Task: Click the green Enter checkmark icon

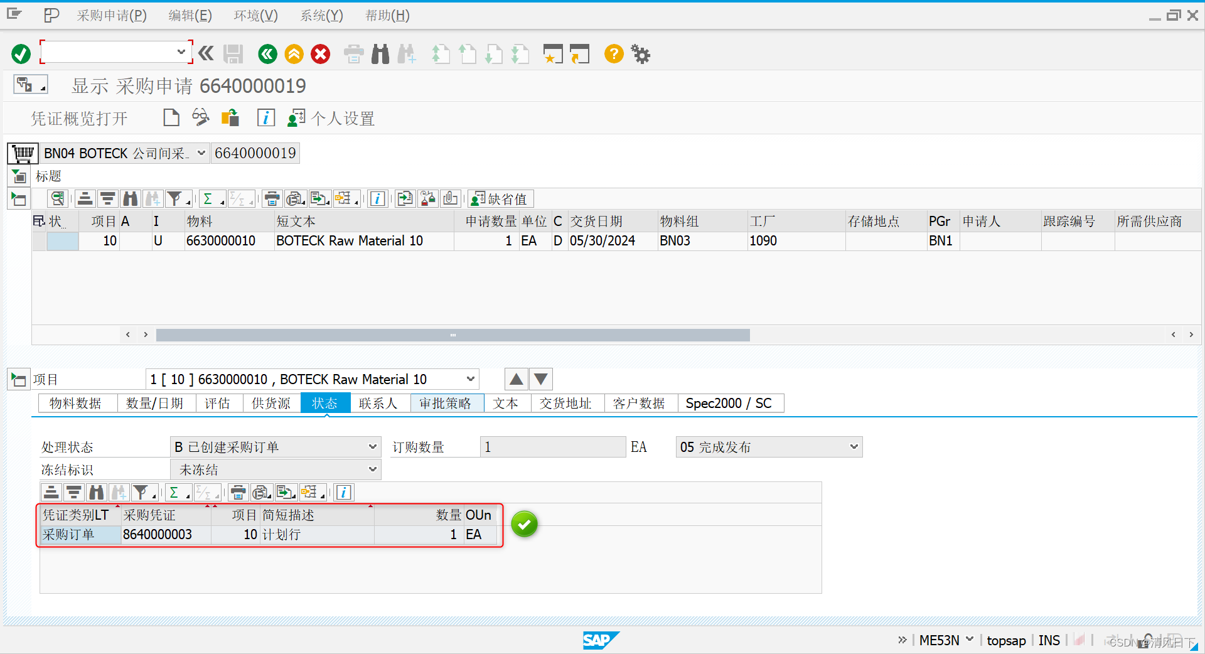Action: pos(21,54)
